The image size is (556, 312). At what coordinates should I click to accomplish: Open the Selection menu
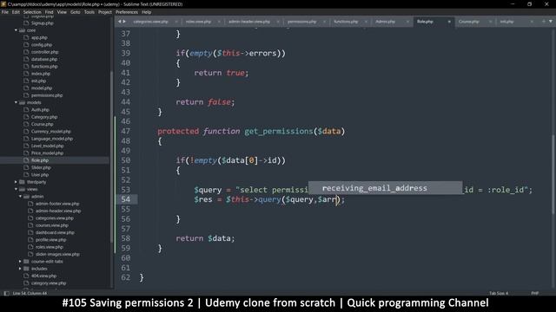(x=32, y=12)
